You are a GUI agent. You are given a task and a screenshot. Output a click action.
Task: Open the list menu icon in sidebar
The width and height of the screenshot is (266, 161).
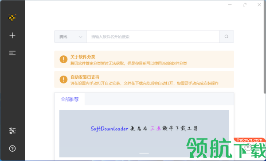tap(12, 53)
